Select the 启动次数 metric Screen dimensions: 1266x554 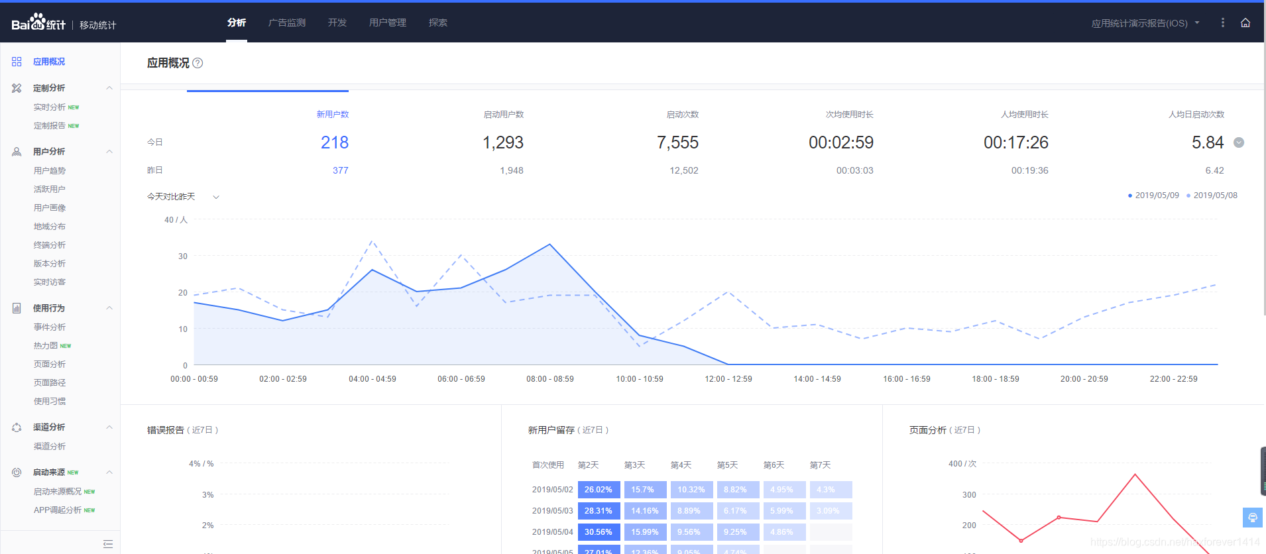tap(683, 115)
